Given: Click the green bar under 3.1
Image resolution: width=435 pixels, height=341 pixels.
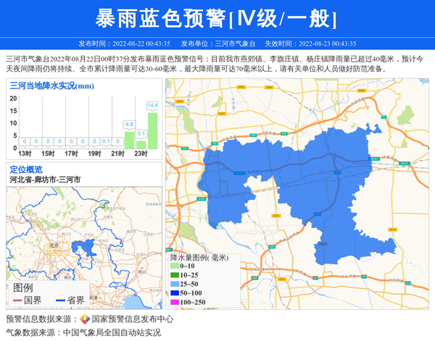Looking at the screenshot, I should (x=141, y=145).
